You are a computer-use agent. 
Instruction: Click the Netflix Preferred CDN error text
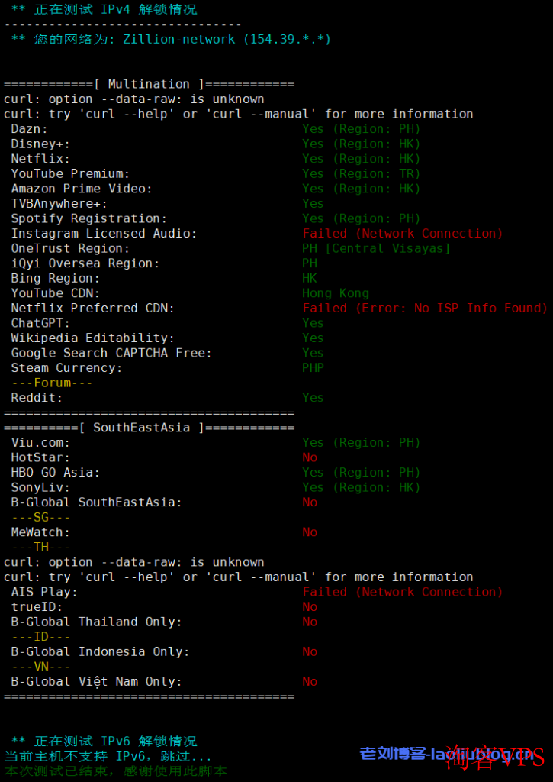point(425,308)
